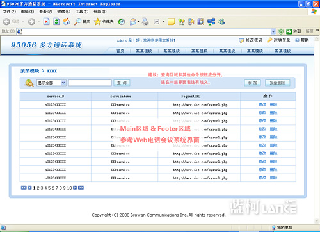The width and height of the screenshot is (320, 232).
Task: Click the 批量删除 batch delete button
Action: (x=277, y=83)
